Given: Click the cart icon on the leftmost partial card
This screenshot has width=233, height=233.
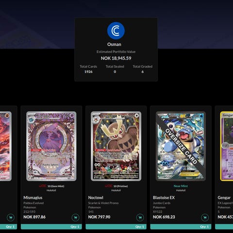Looking at the screenshot, I should pos(11,217).
